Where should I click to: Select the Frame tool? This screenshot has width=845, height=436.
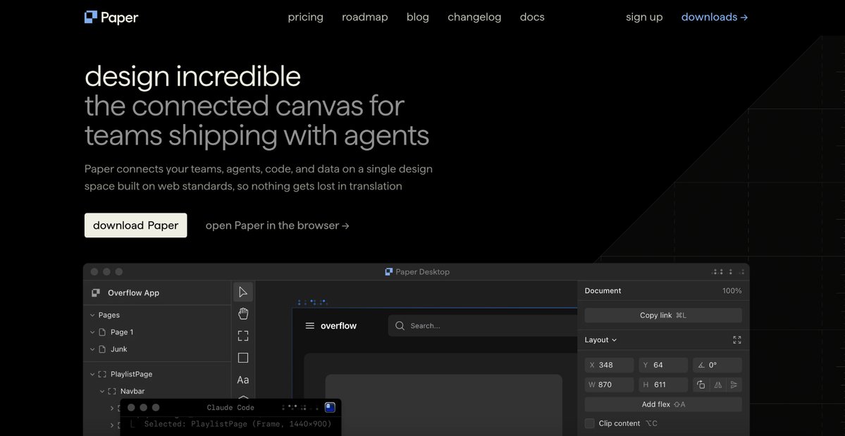(x=242, y=335)
